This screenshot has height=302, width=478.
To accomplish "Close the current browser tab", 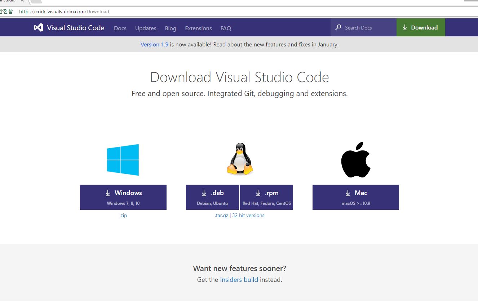I will [22, 1].
